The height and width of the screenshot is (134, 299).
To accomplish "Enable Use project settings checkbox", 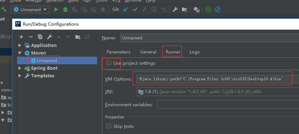I will pos(109,63).
